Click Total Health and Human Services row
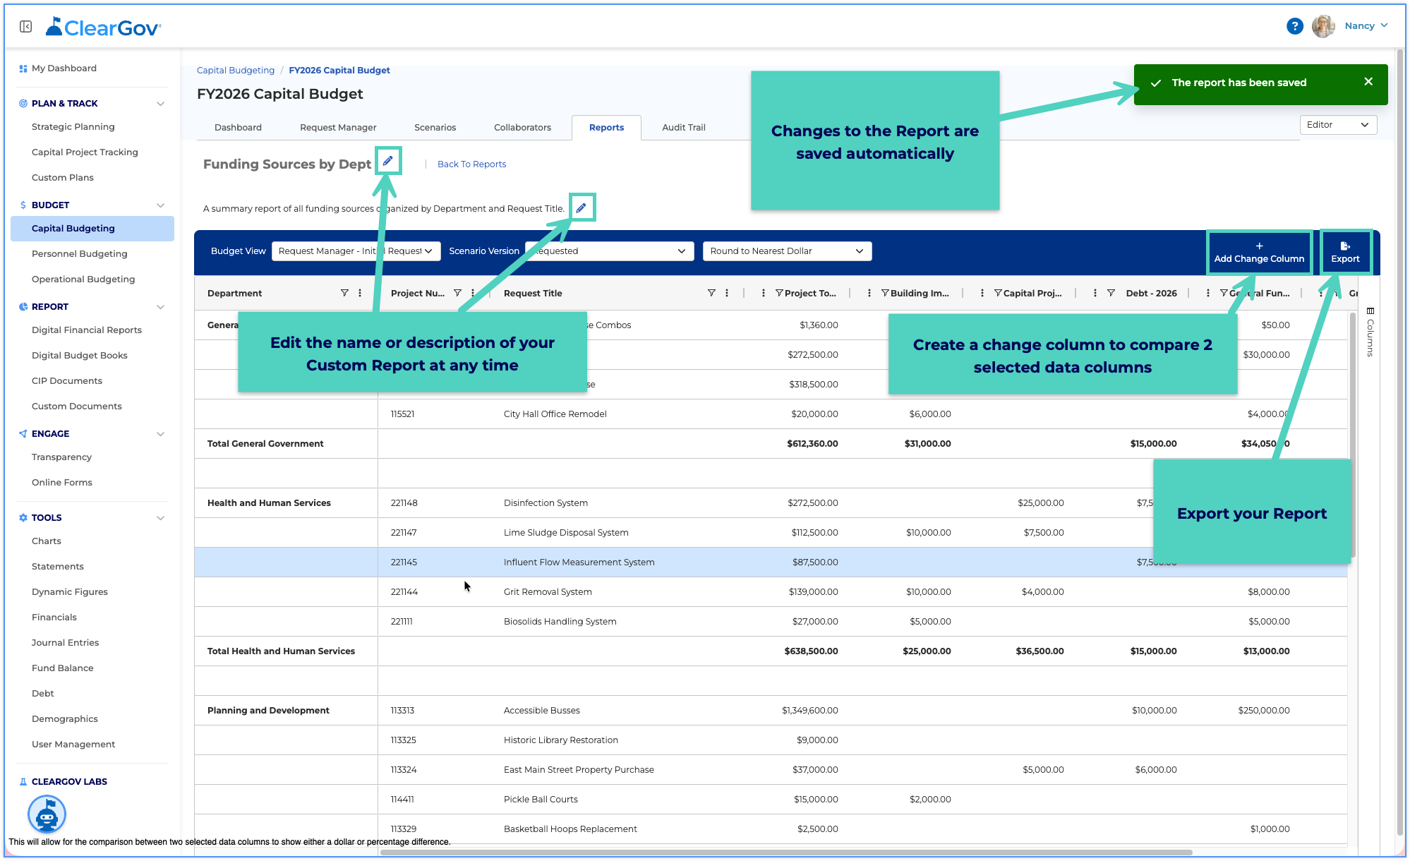The width and height of the screenshot is (1410, 861). [x=771, y=651]
